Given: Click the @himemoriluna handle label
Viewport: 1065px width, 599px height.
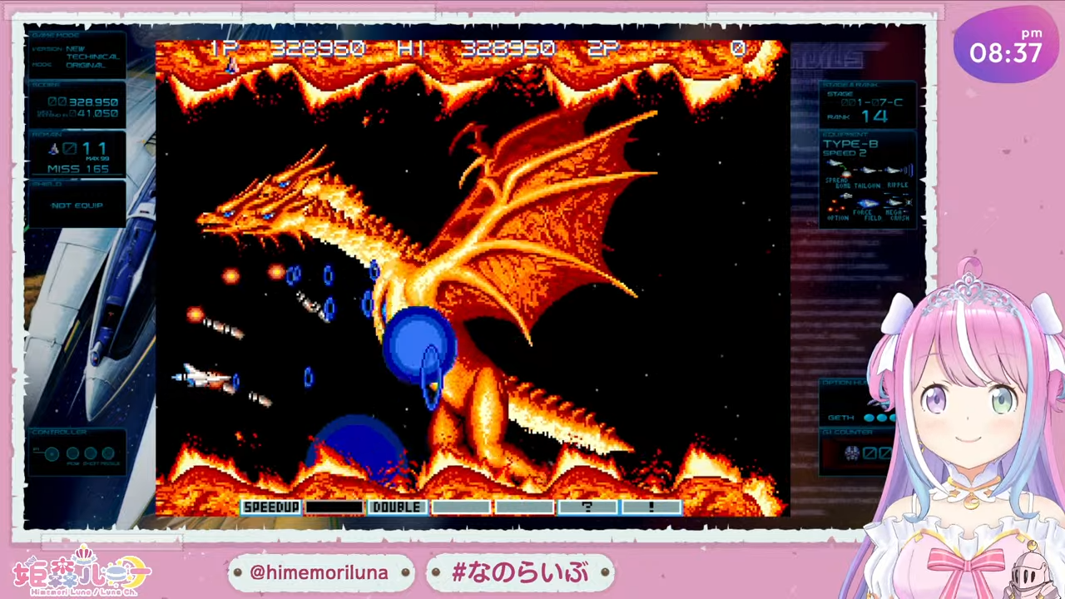Looking at the screenshot, I should pyautogui.click(x=319, y=572).
